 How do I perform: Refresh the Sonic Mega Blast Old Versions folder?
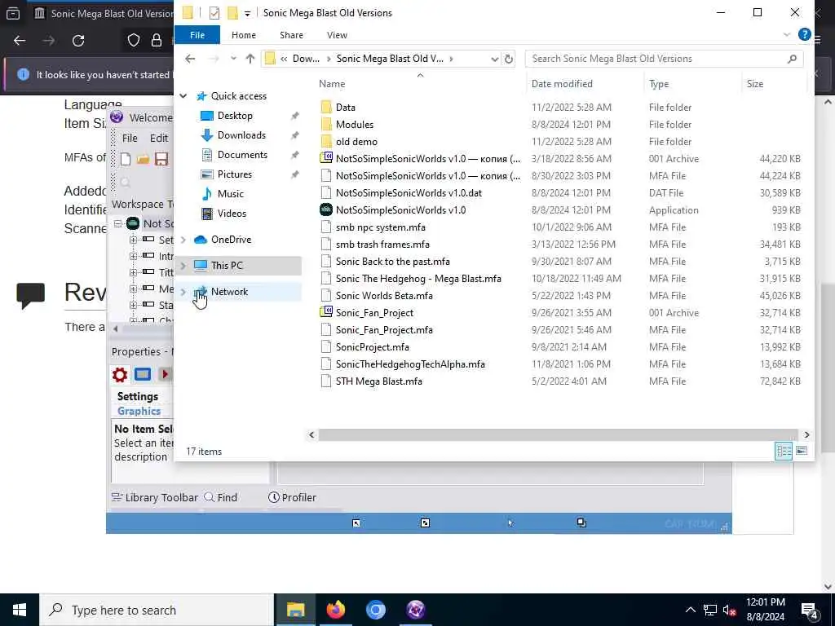point(509,59)
